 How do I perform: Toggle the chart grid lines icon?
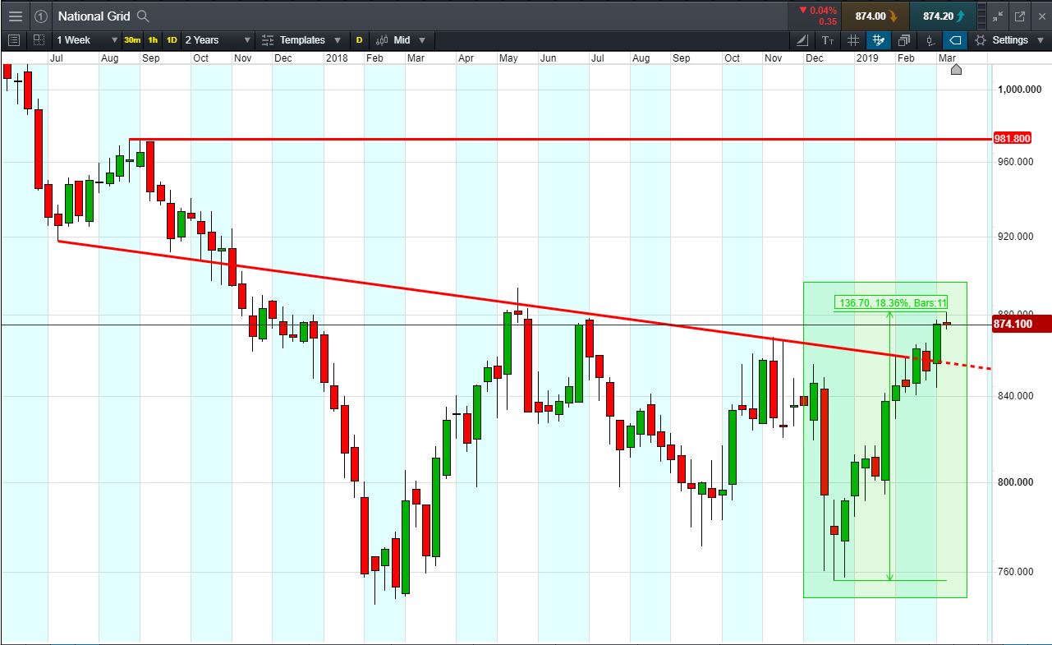pos(853,39)
